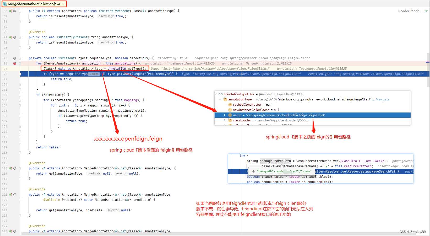
Task: Click the 'directOnly:' inline hint on line 87
Action: tap(106, 16)
